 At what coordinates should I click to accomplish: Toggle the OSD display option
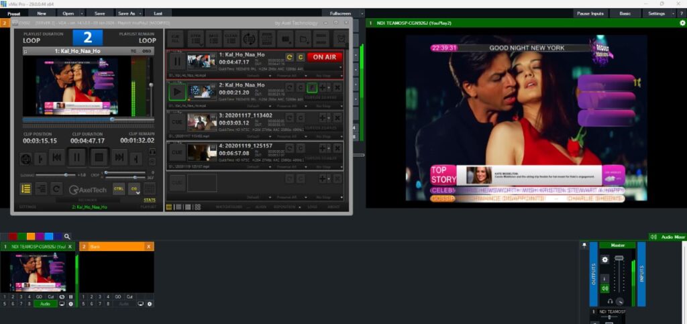147,51
